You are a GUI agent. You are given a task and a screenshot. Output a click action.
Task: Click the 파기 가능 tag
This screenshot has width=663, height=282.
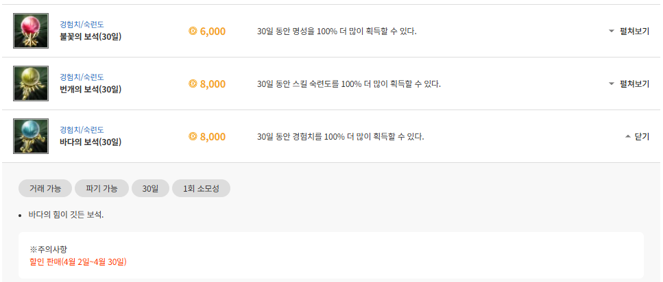[x=101, y=188]
